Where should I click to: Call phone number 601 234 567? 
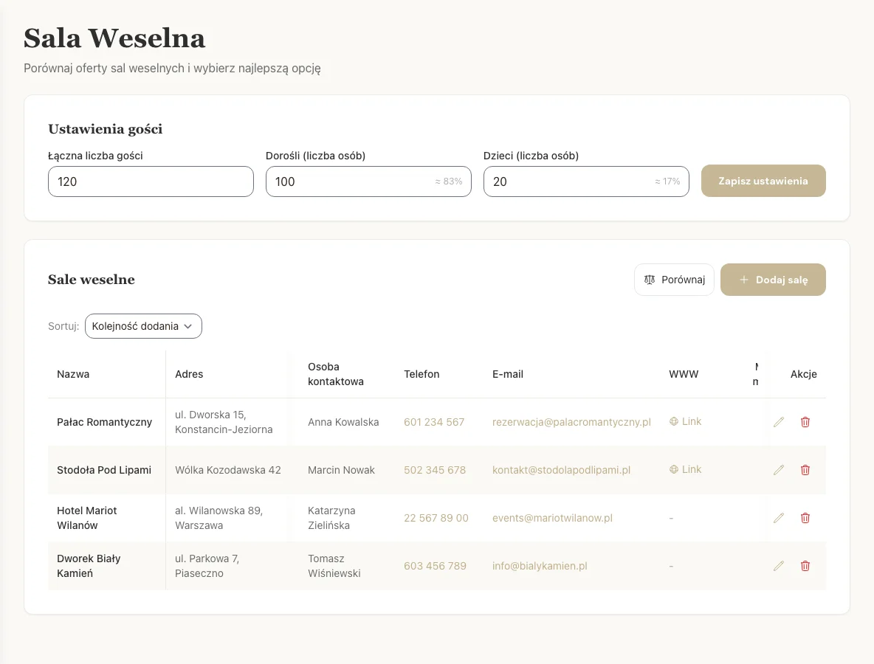pos(434,422)
